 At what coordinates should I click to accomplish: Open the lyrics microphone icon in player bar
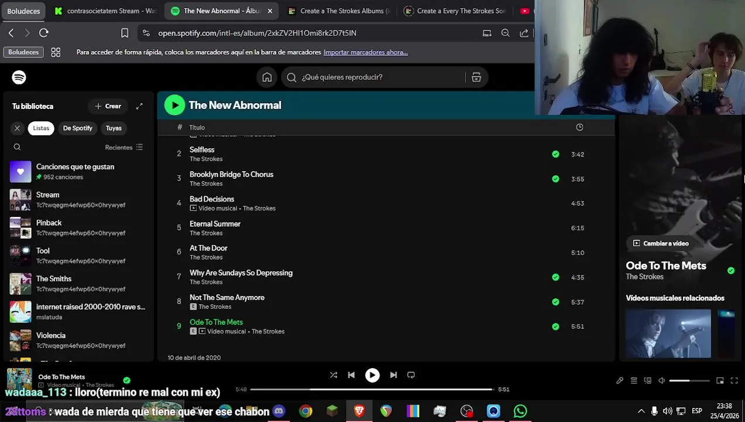click(x=620, y=381)
